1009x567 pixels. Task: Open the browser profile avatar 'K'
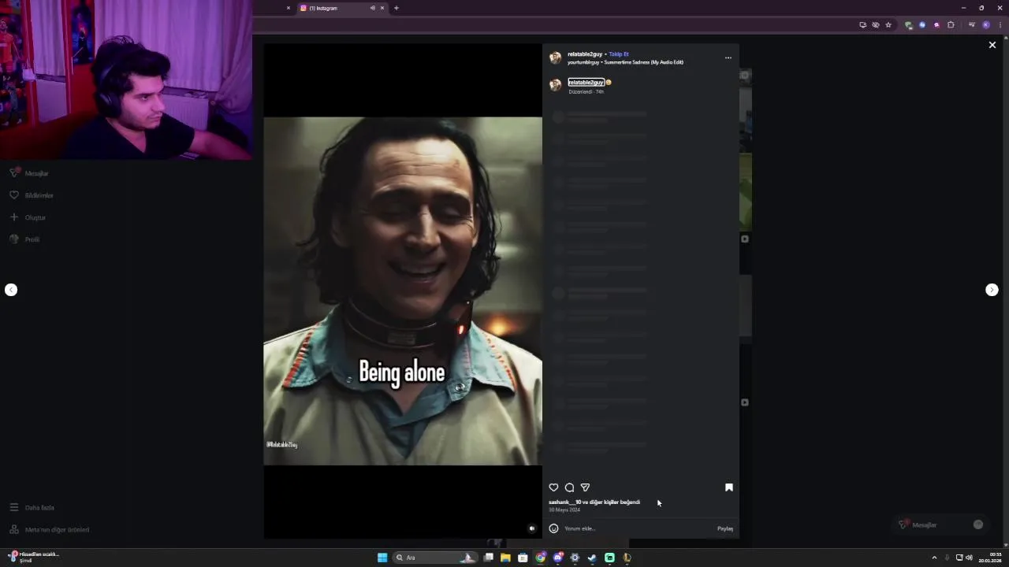click(x=985, y=24)
